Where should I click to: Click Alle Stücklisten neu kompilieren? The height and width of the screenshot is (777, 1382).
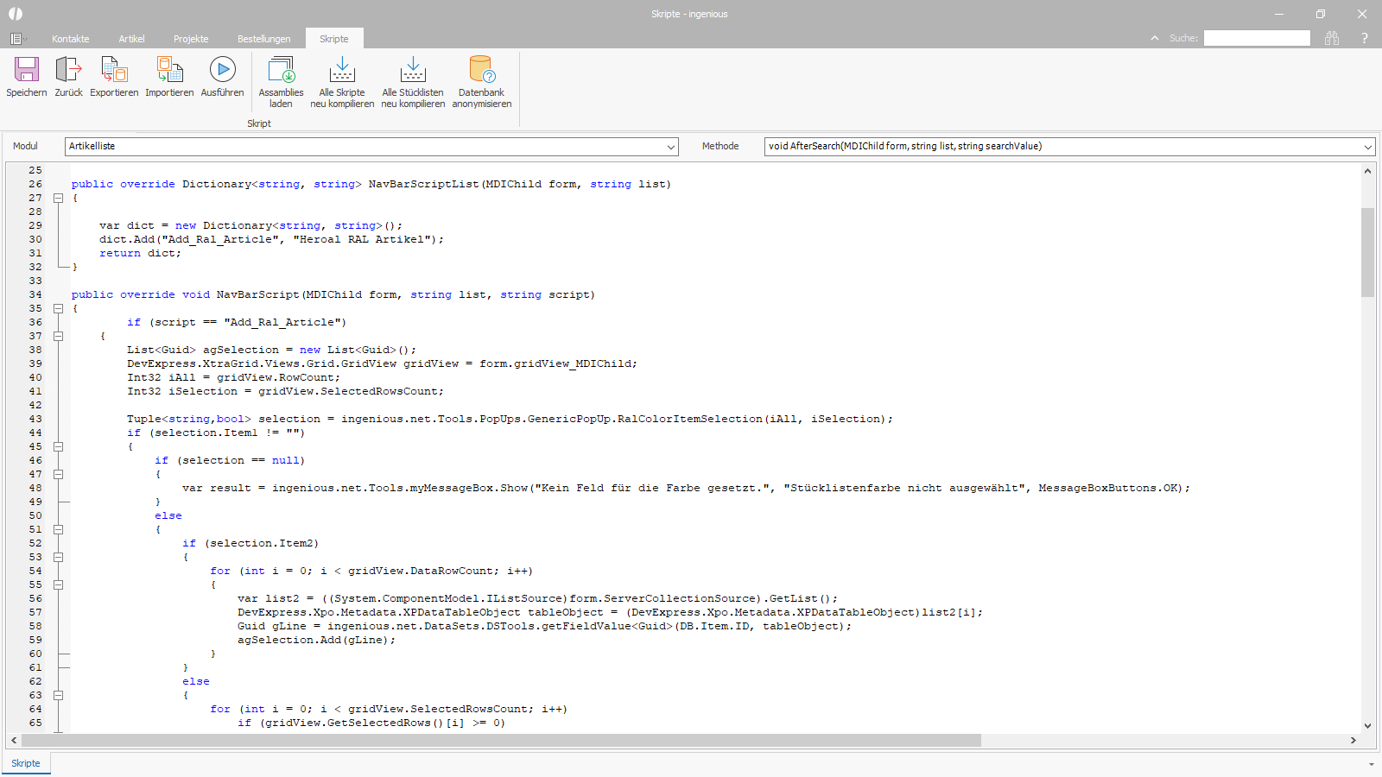coord(413,70)
